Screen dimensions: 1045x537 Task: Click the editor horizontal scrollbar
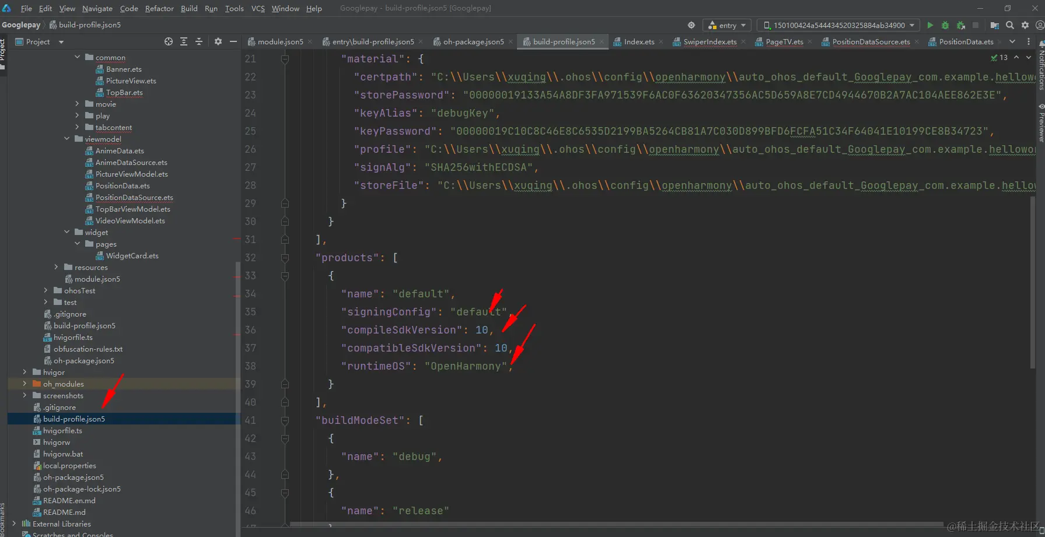[617, 524]
